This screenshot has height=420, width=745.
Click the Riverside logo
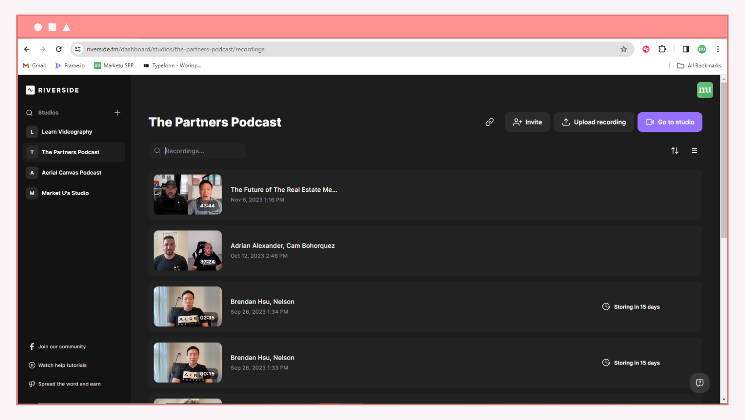tap(52, 90)
